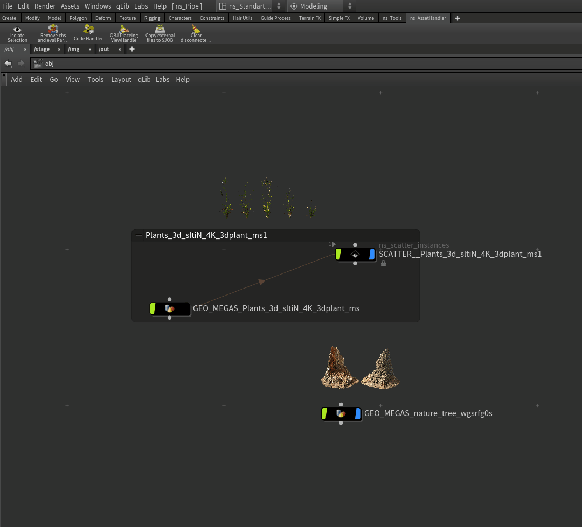Run the Remove chs and eval Parms tool
582x527 pixels.
tap(53, 34)
